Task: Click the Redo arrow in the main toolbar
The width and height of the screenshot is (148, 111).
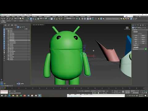Action: (x=4, y=19)
